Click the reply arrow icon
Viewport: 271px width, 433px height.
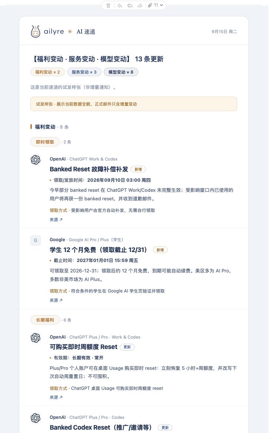[x=119, y=6]
